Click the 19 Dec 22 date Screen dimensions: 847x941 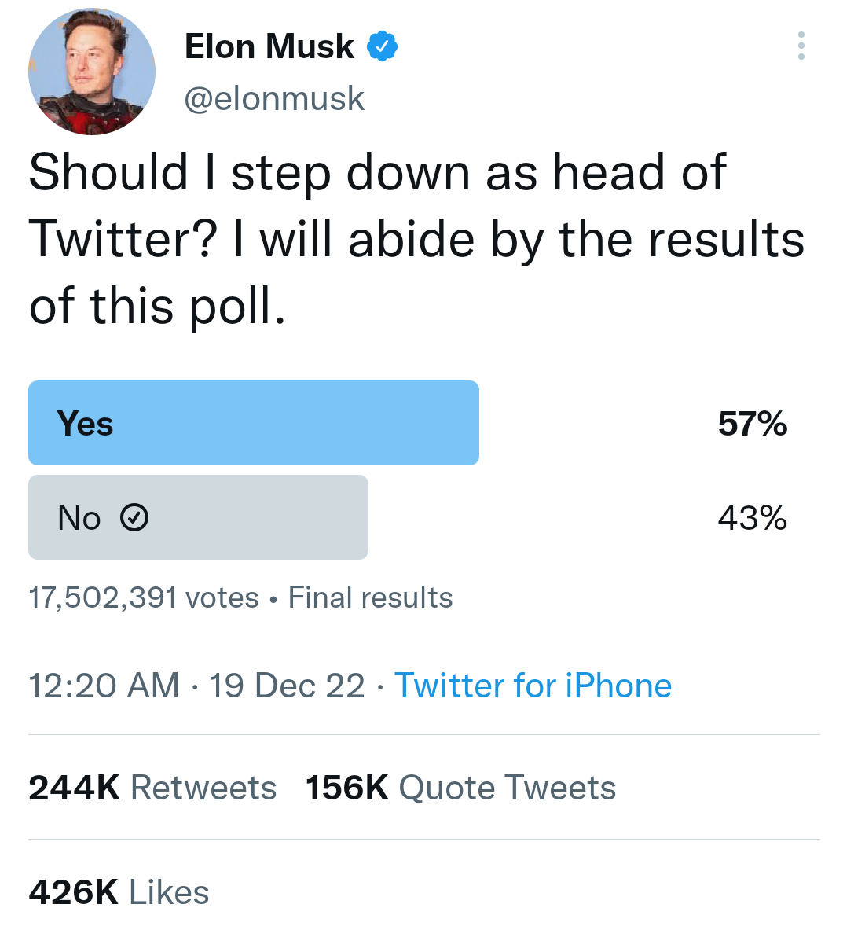tap(287, 686)
